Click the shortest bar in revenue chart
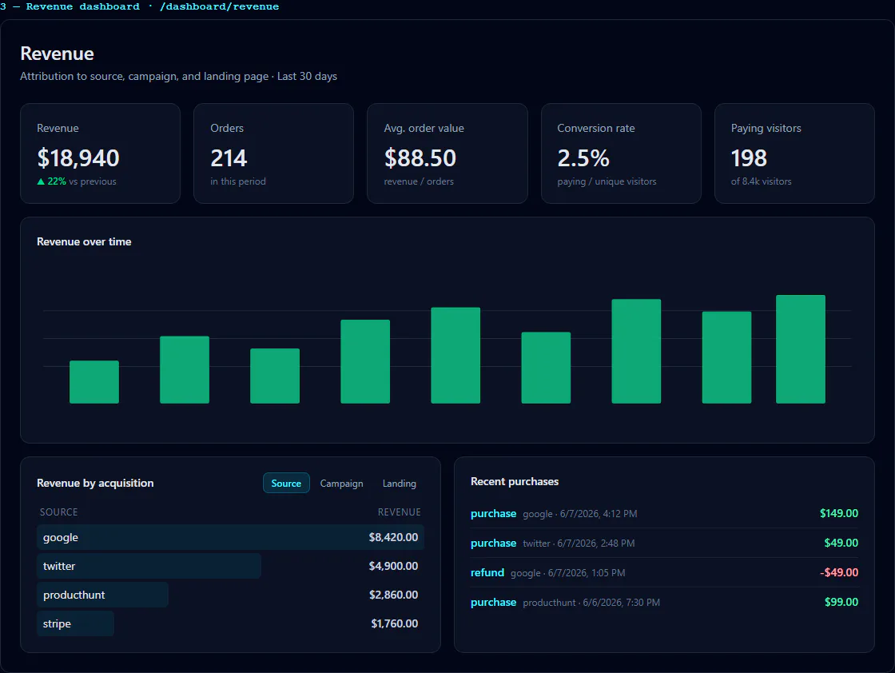Viewport: 895px width, 673px height. click(x=94, y=382)
